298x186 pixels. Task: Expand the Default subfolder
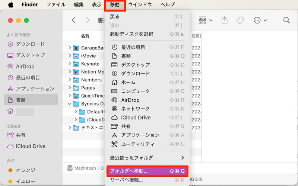coord(76,112)
